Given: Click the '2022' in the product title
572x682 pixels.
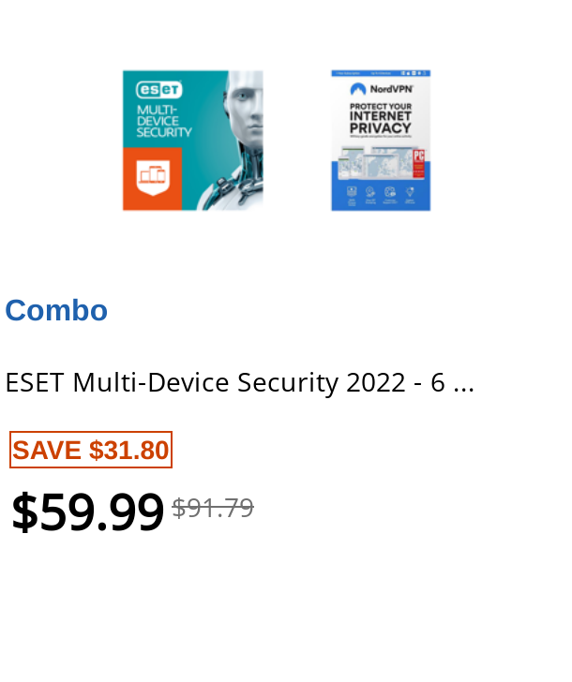Looking at the screenshot, I should tap(376, 383).
